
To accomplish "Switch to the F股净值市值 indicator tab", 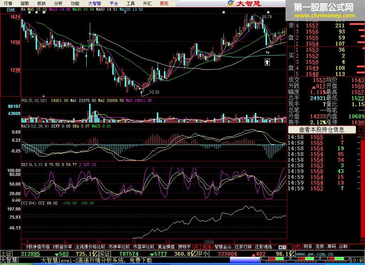I will pos(37,246).
